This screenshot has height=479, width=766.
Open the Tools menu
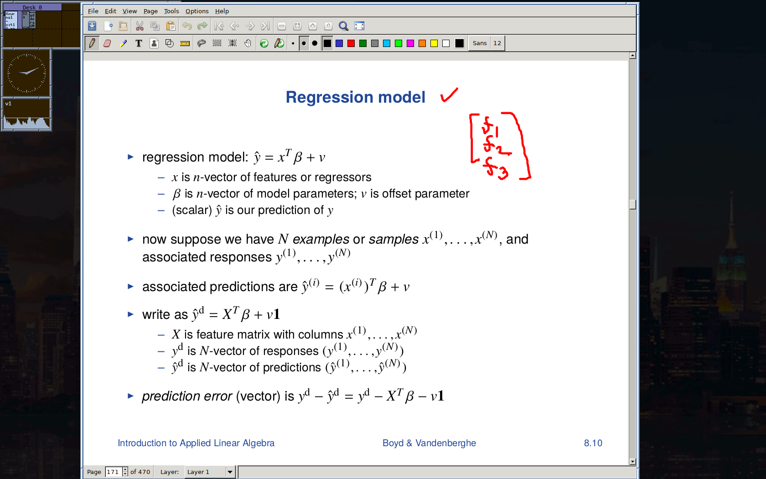click(171, 11)
